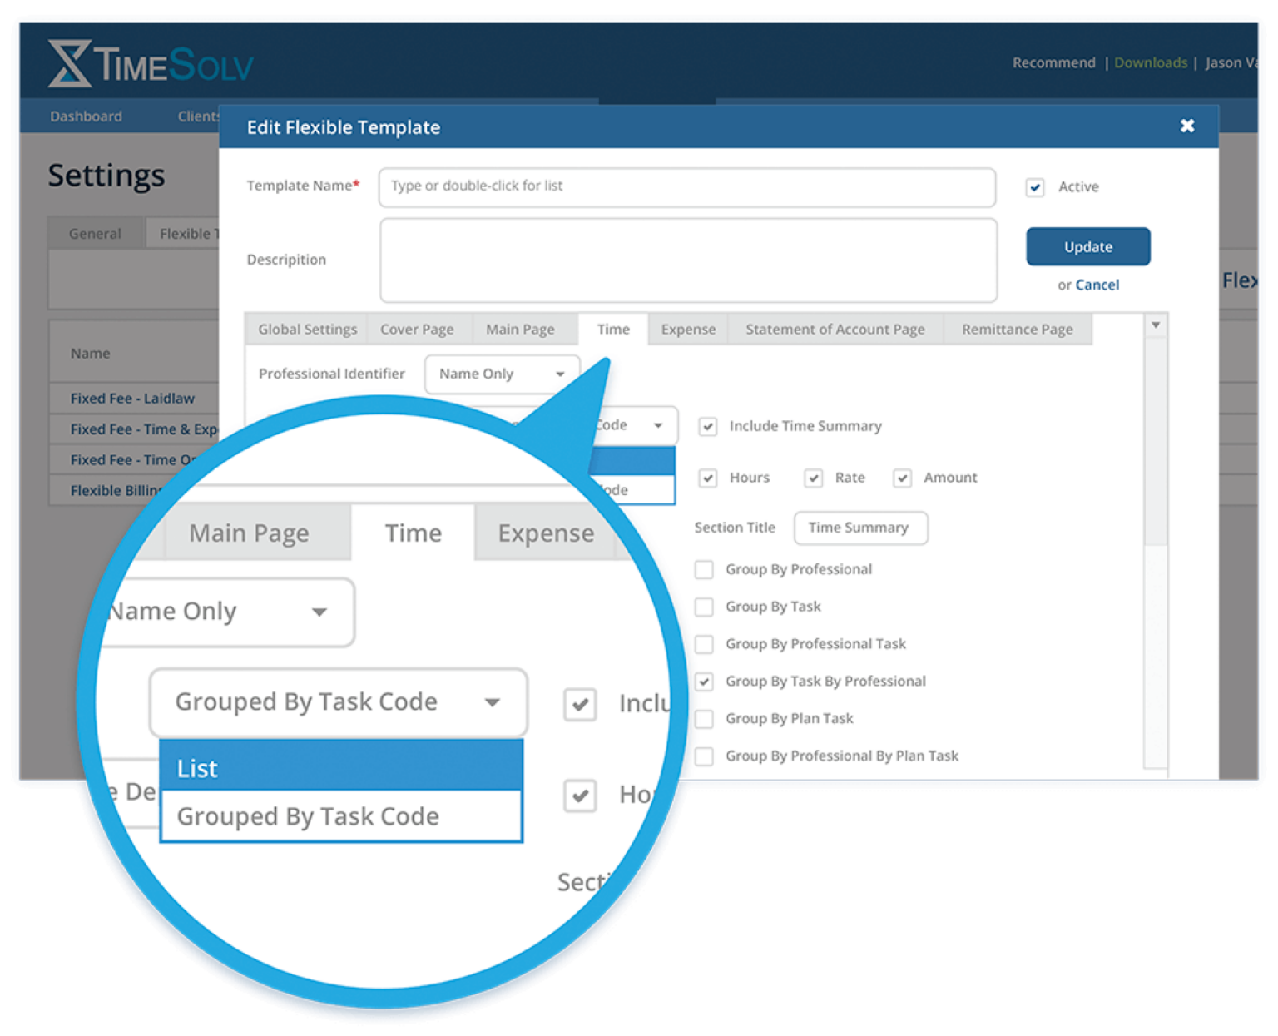The height and width of the screenshot is (1036, 1278).
Task: Click into the Template Name field
Action: pyautogui.click(x=686, y=186)
